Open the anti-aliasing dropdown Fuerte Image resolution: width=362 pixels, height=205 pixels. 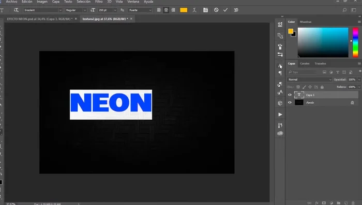pos(140,10)
